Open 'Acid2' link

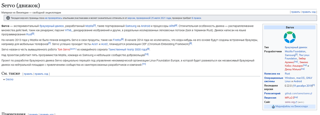[x=105, y=44]
